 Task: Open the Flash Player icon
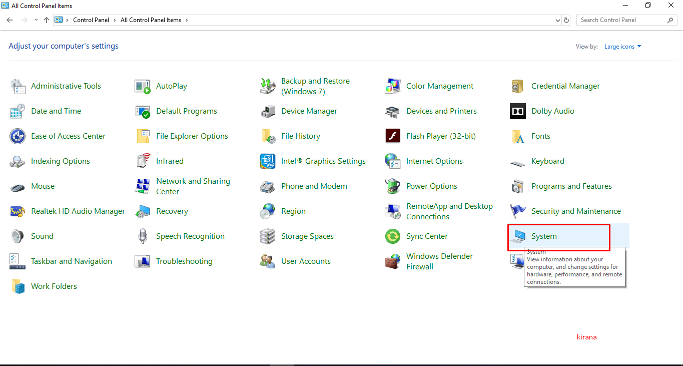point(393,136)
